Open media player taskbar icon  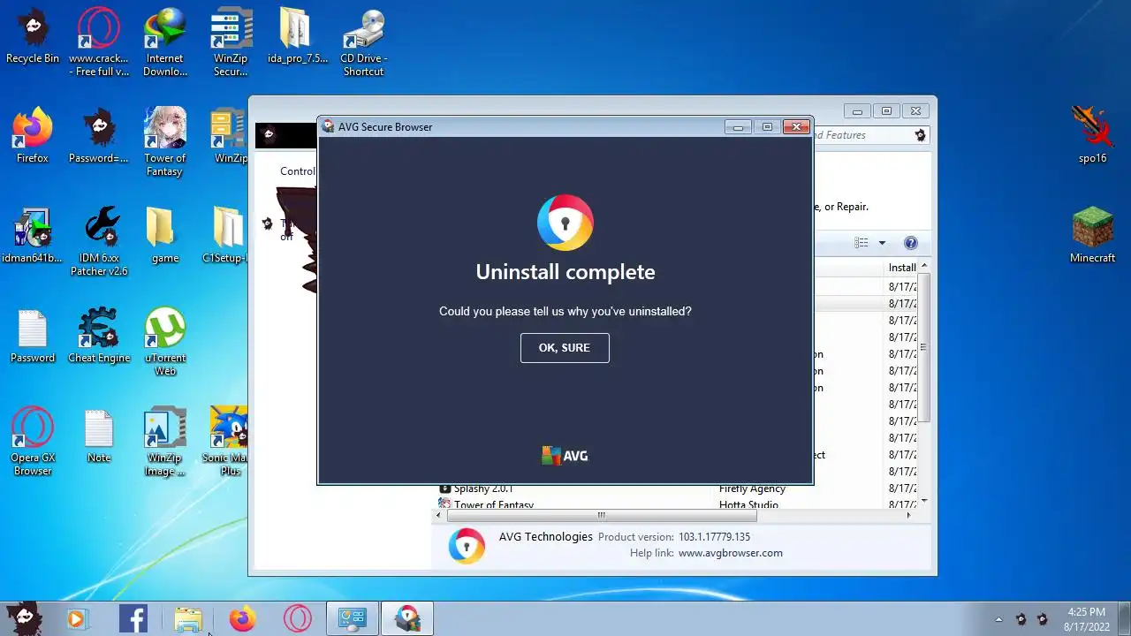[78, 618]
